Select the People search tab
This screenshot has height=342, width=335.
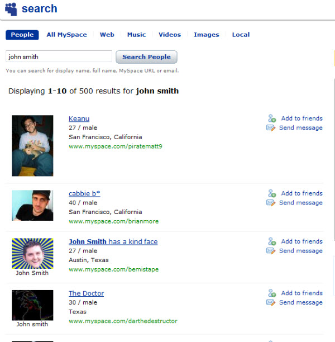[x=22, y=35]
